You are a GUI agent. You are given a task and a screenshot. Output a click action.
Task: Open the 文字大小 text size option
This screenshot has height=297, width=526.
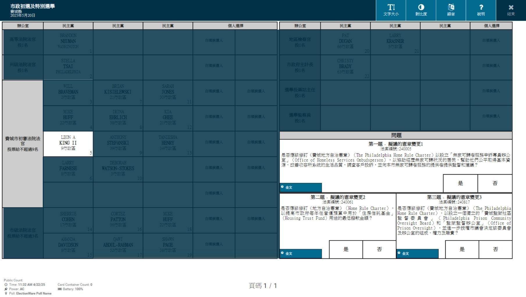(x=391, y=10)
